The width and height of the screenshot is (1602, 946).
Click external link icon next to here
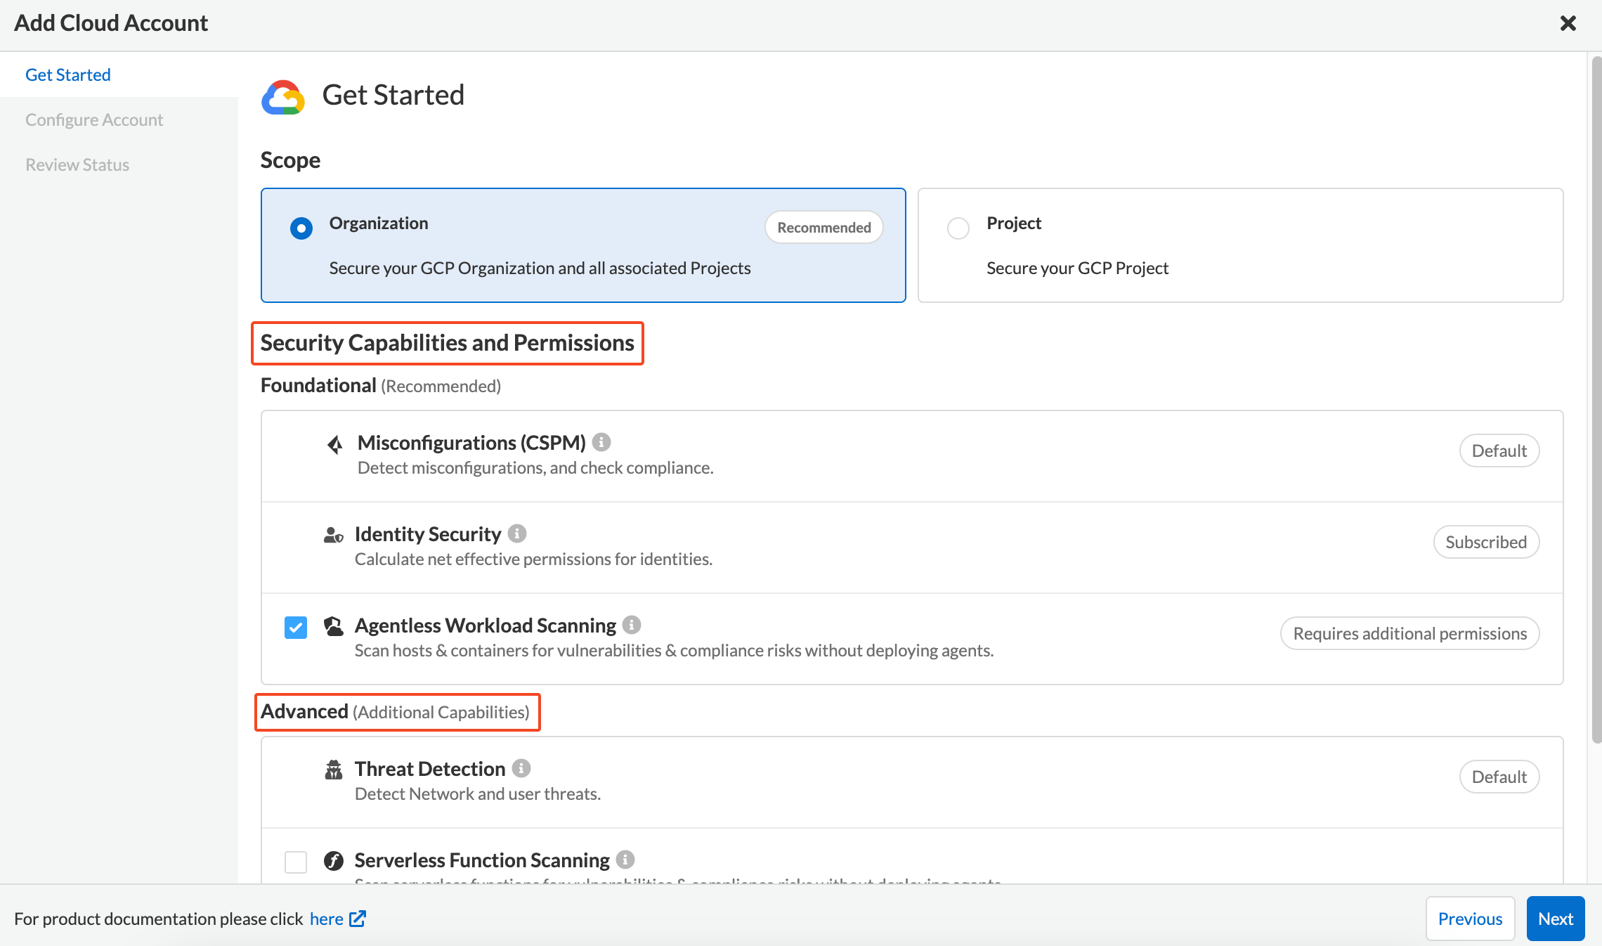tap(358, 919)
